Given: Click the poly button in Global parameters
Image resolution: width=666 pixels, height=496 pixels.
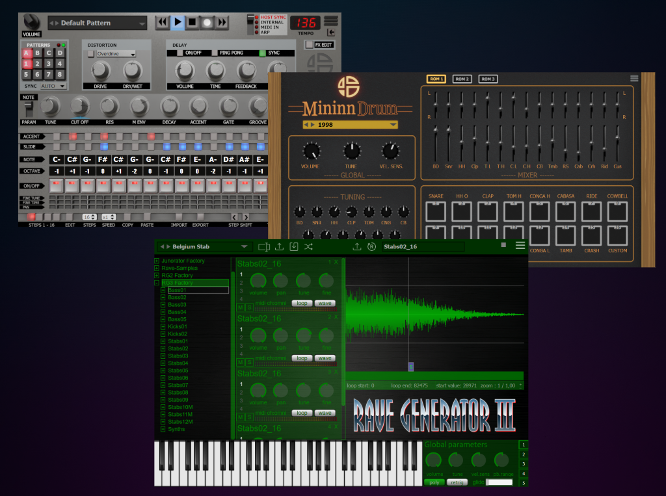Looking at the screenshot, I should (433, 482).
